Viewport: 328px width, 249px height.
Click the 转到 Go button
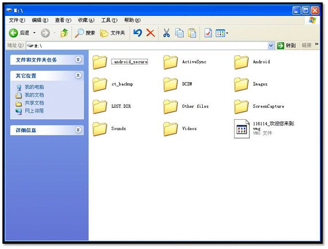tap(287, 45)
